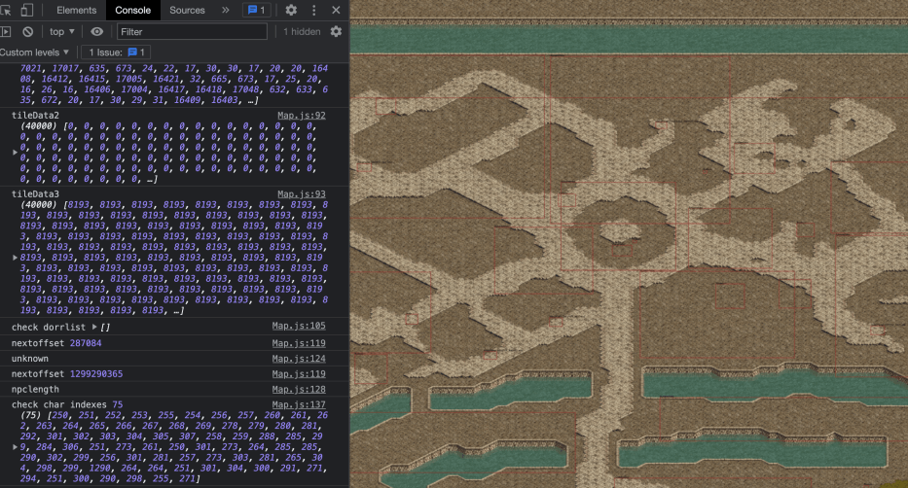Select the nextoffset 287084 value
This screenshot has width=908, height=488.
click(x=86, y=343)
